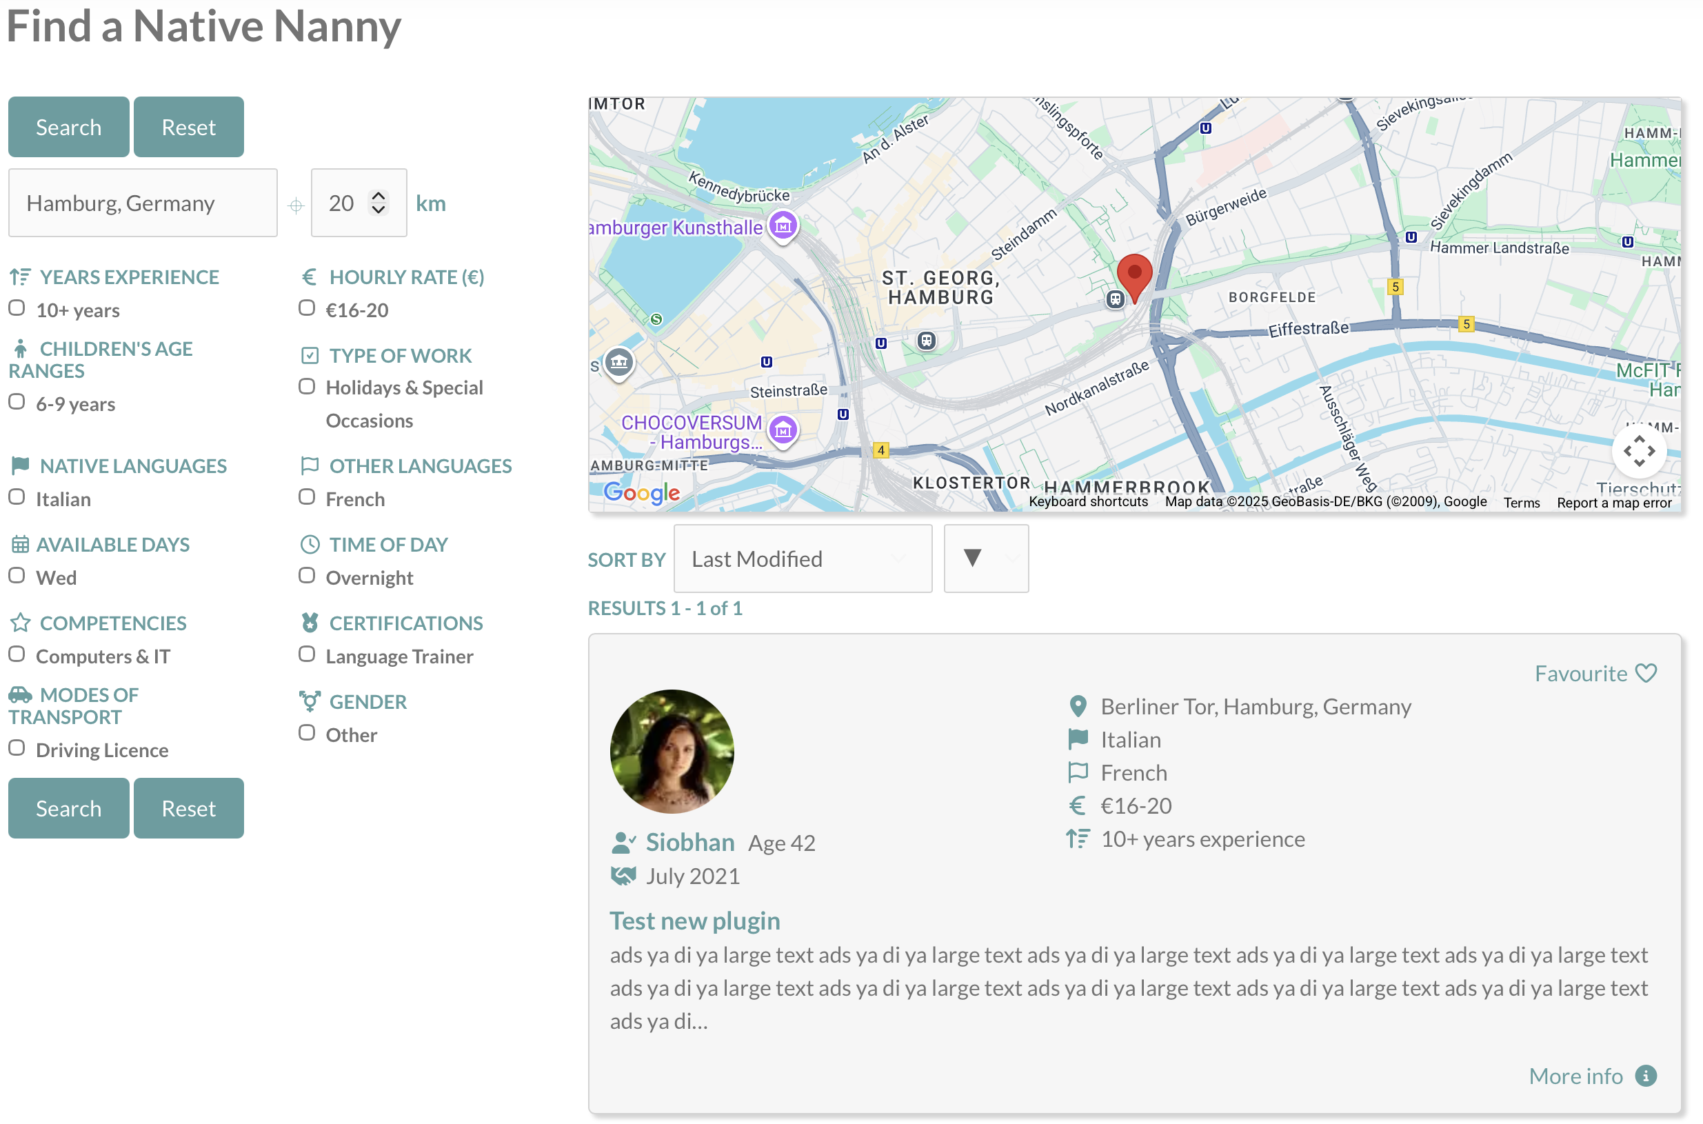
Task: Click the More info circle icon
Action: click(1646, 1075)
